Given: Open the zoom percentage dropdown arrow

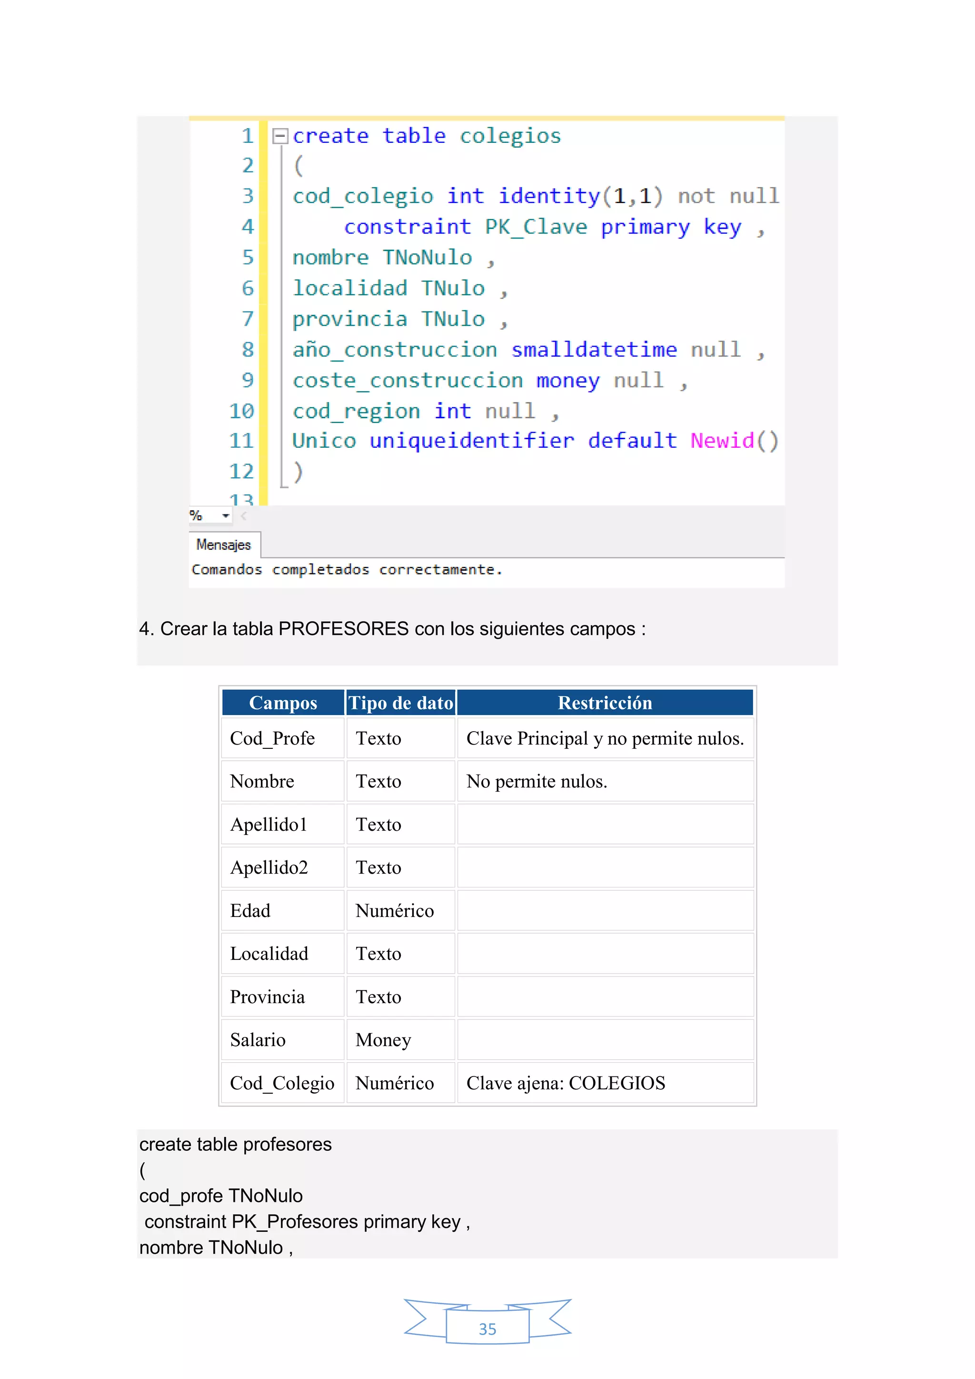Looking at the screenshot, I should click(225, 516).
